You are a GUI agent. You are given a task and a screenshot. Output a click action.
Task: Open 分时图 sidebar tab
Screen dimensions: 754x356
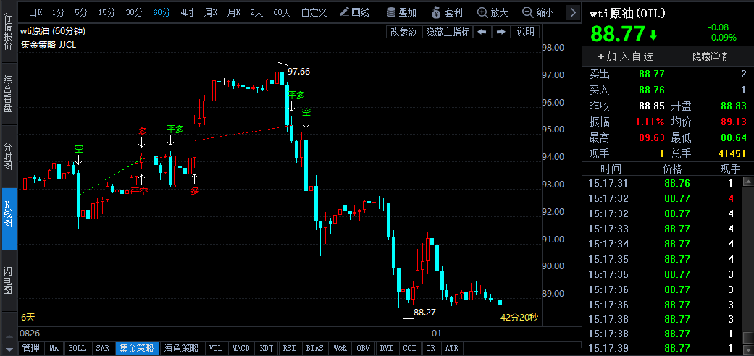click(x=9, y=156)
